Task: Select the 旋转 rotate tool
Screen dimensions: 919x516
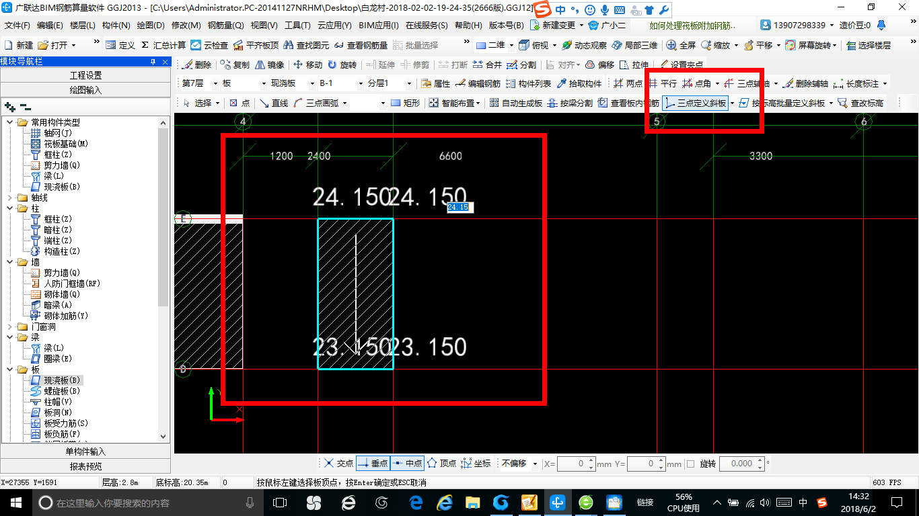Action: pyautogui.click(x=342, y=65)
